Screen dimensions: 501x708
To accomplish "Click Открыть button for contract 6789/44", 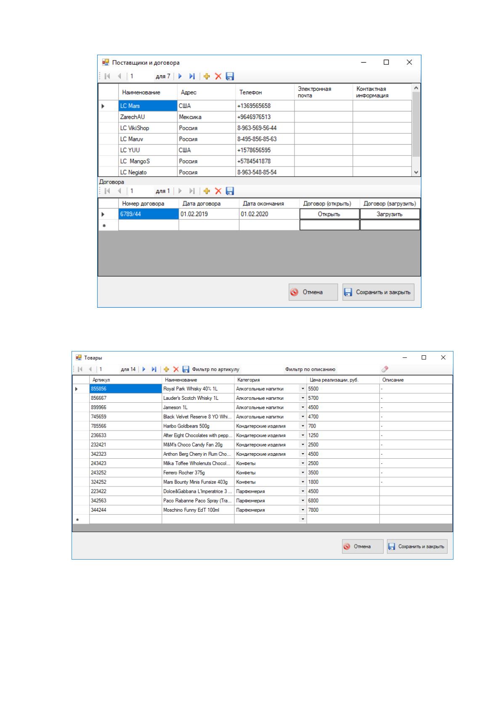I will point(329,214).
